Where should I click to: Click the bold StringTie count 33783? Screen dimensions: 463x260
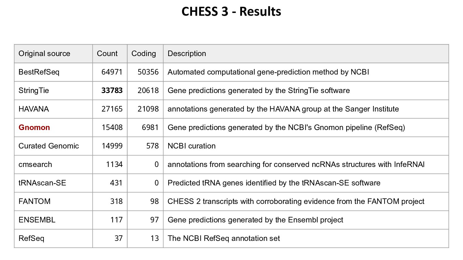(112, 91)
